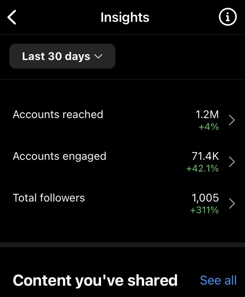Select the 1,005 total followers count
The width and height of the screenshot is (245, 297).
tap(205, 198)
